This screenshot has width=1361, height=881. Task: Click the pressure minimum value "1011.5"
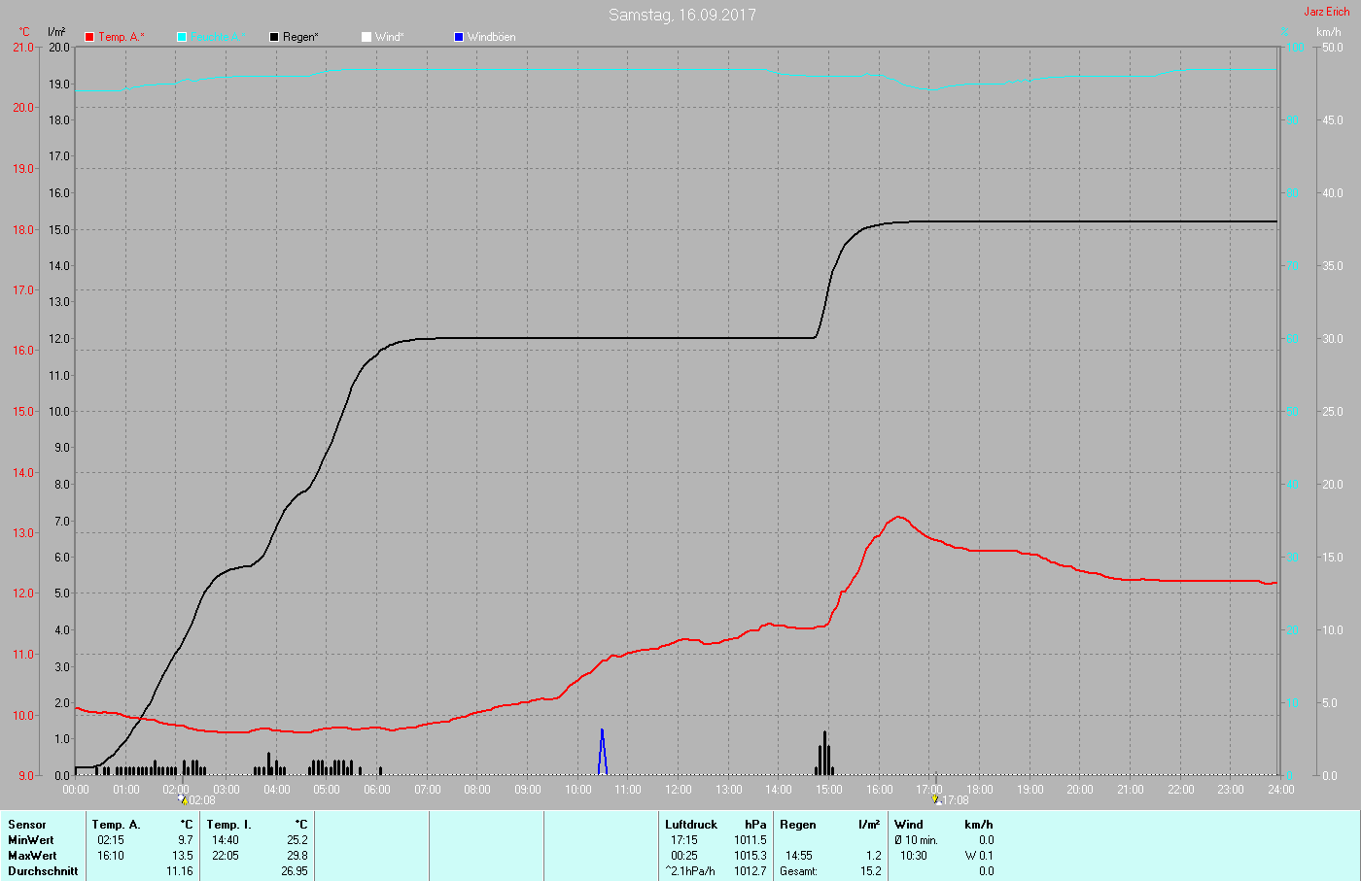pos(750,840)
